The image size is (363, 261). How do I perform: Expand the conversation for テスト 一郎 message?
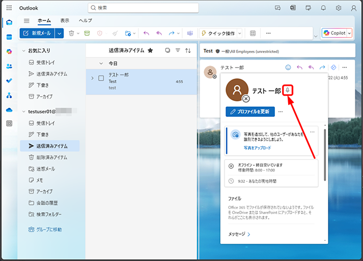[92, 78]
